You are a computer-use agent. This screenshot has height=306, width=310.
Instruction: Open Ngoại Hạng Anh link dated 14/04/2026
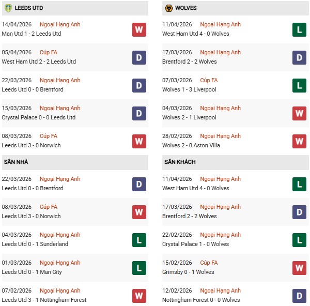(60, 25)
